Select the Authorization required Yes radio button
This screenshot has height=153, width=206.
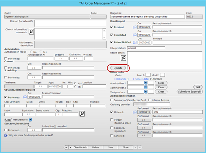[41, 52]
